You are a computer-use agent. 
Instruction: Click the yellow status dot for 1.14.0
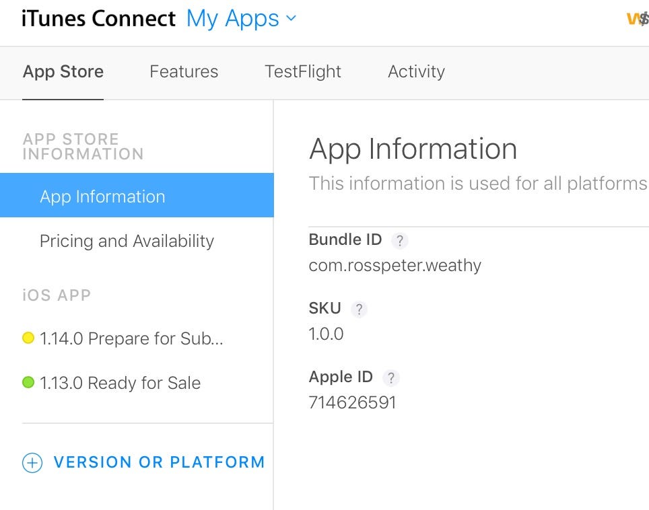pyautogui.click(x=28, y=338)
